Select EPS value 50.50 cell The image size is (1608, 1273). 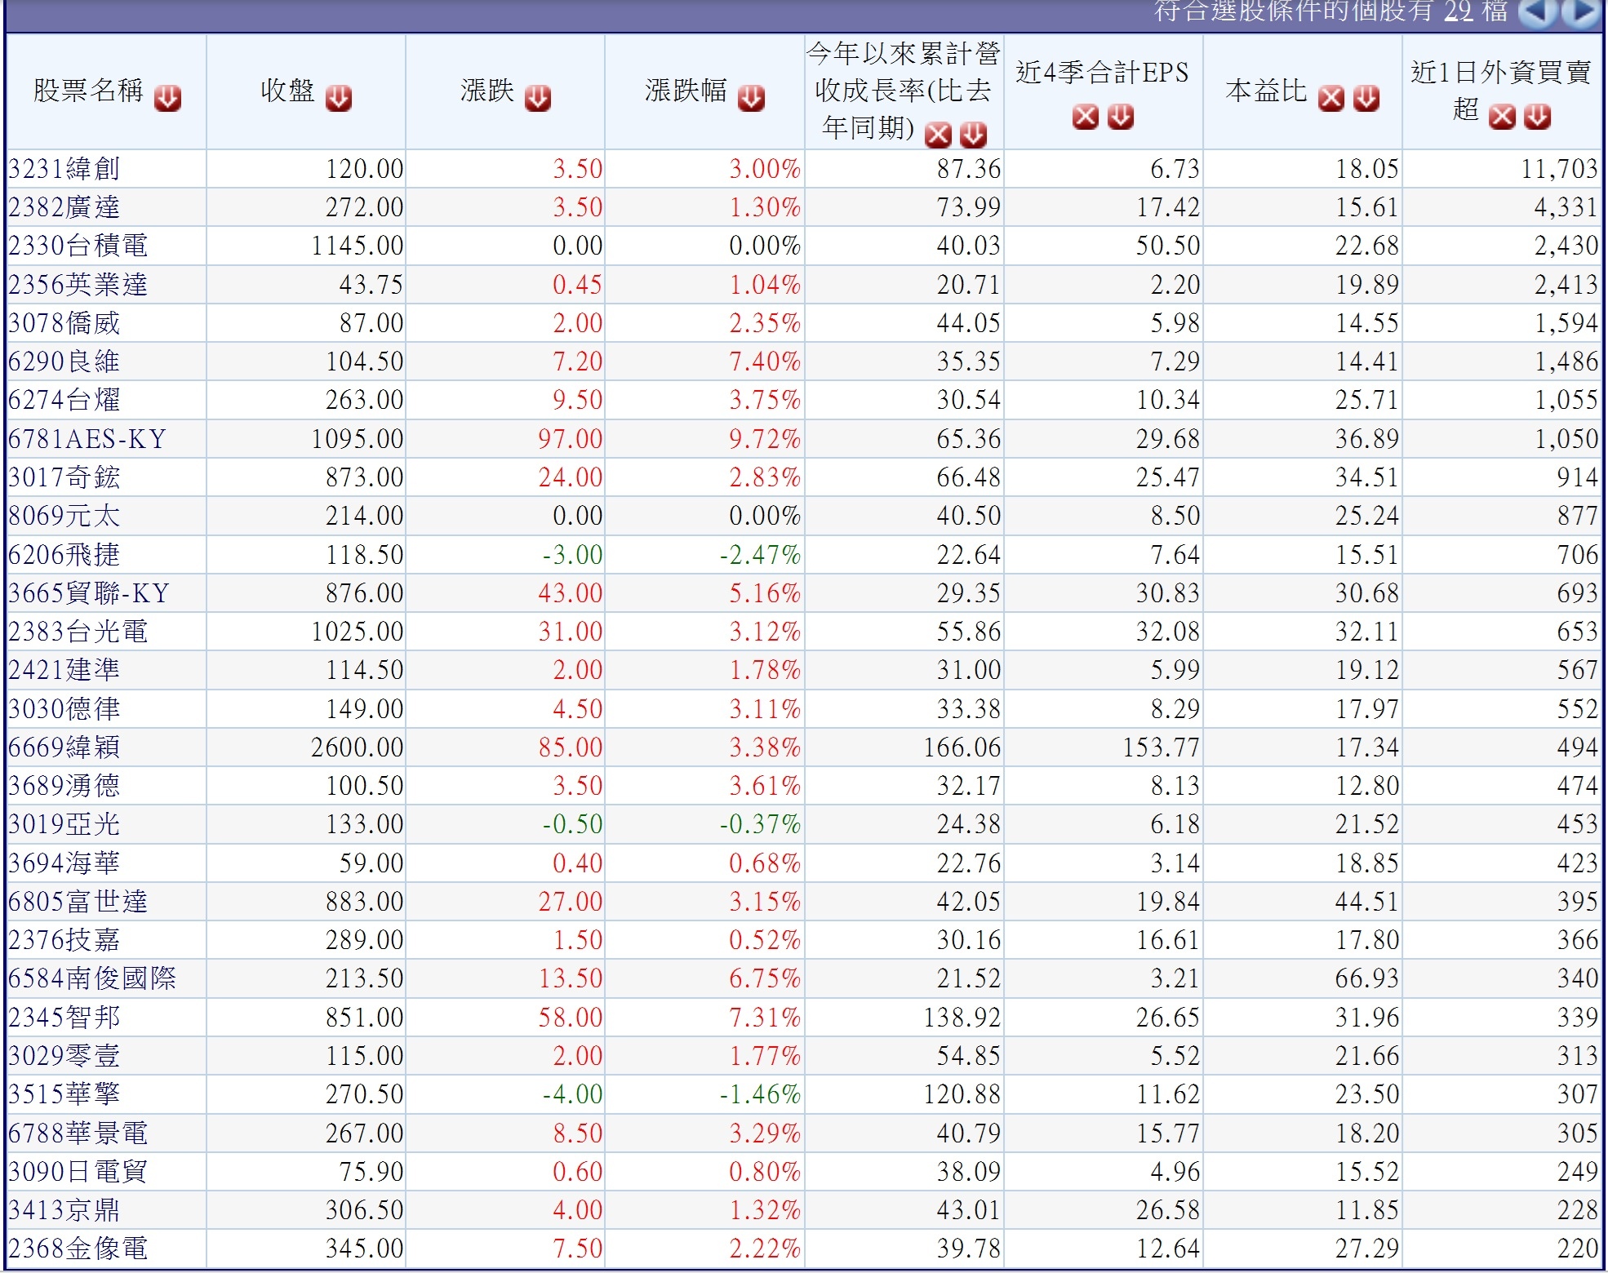[x=1104, y=246]
